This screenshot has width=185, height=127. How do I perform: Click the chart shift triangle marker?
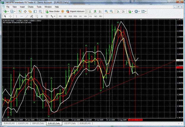point(141,20)
